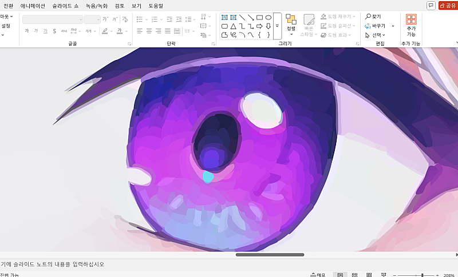Expand the shapes gallery more arrow

coord(277,26)
